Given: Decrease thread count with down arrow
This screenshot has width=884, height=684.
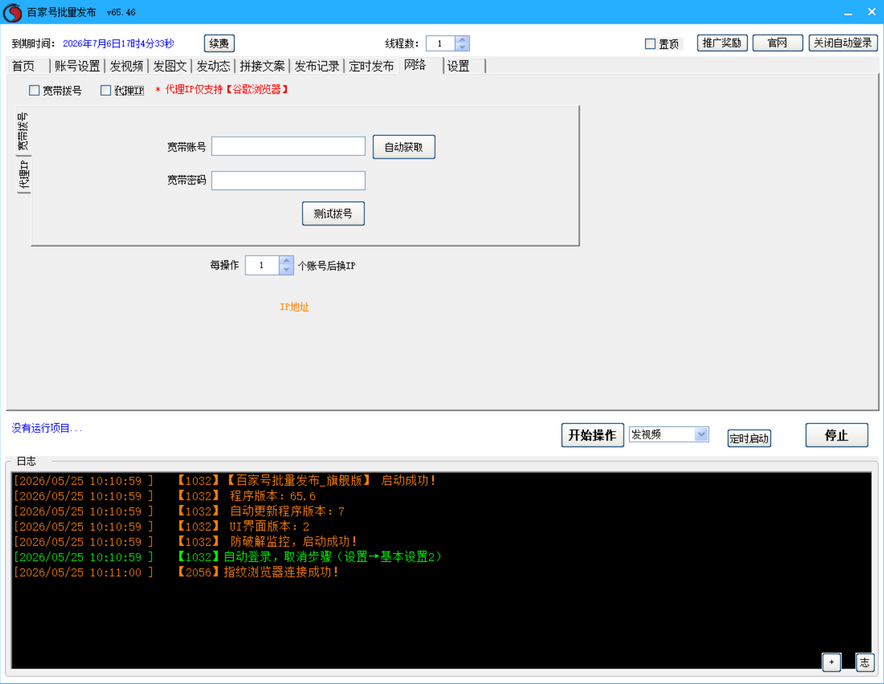Looking at the screenshot, I should (462, 47).
